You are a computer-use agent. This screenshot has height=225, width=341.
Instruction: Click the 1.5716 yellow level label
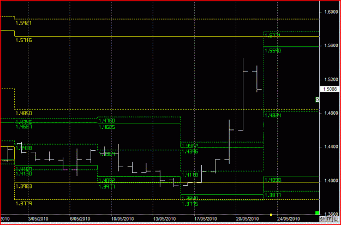23,40
